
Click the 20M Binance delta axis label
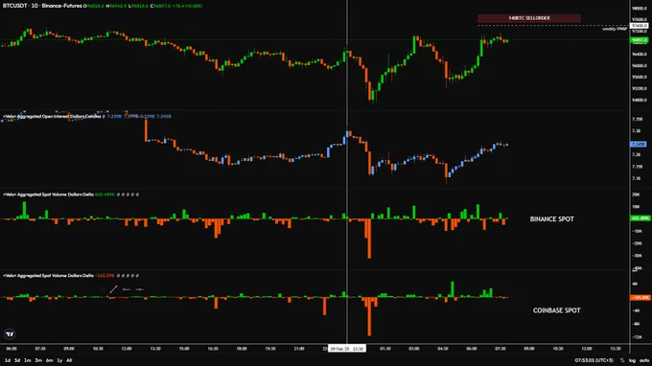(636, 194)
